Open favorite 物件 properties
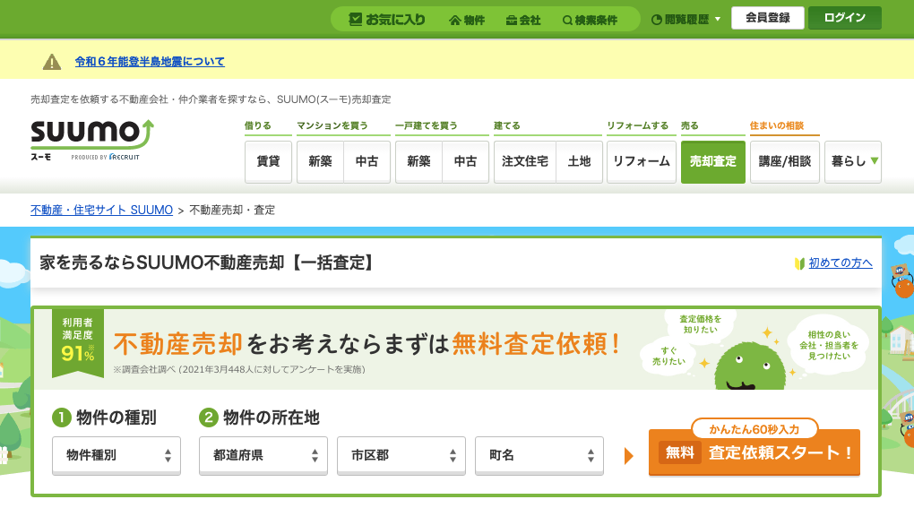 (x=467, y=20)
